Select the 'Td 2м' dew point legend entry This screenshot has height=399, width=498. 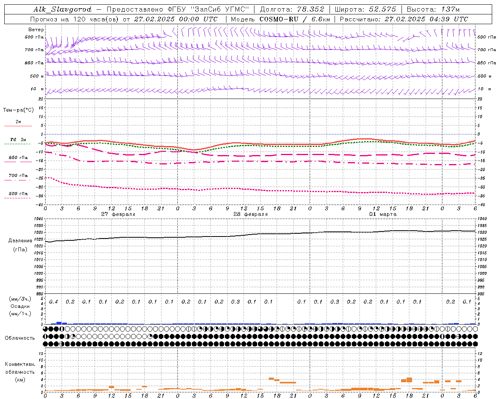18,139
